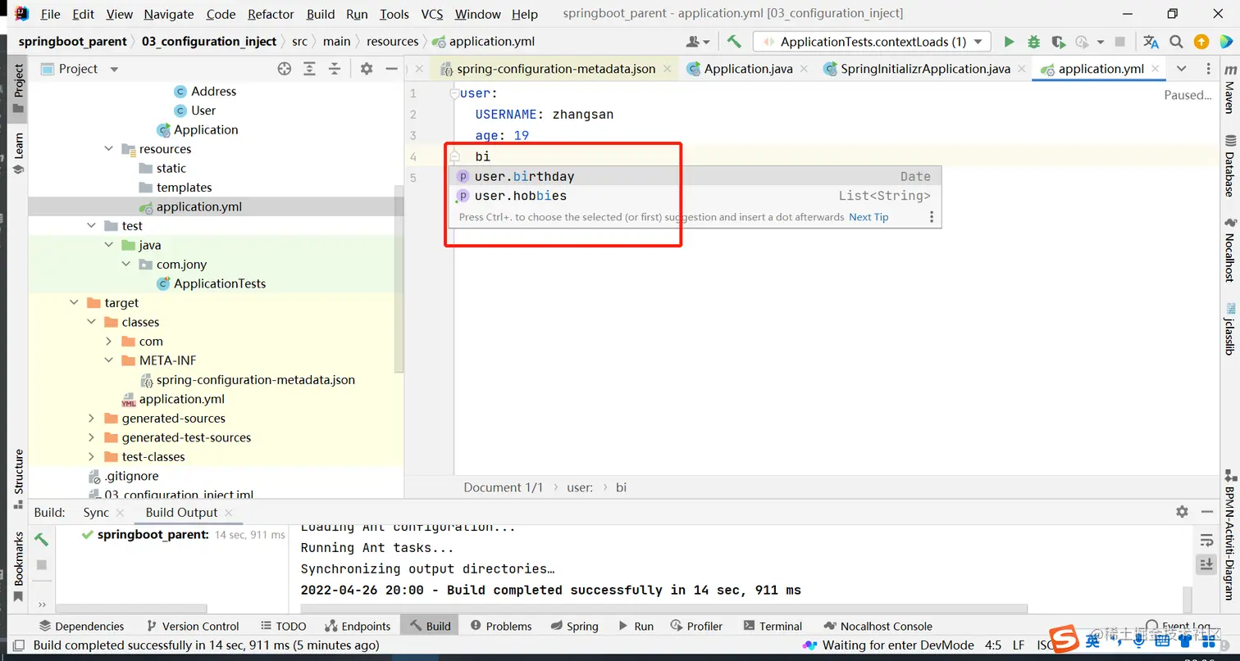Open the Endpoints tool window
This screenshot has height=661, width=1240.
click(x=358, y=626)
